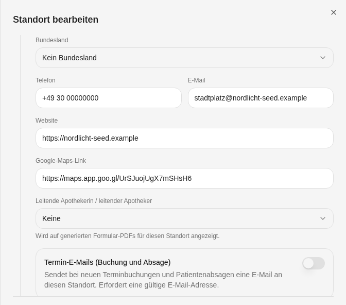Click the Standort bearbeiten heading
The image size is (346, 305).
(56, 20)
